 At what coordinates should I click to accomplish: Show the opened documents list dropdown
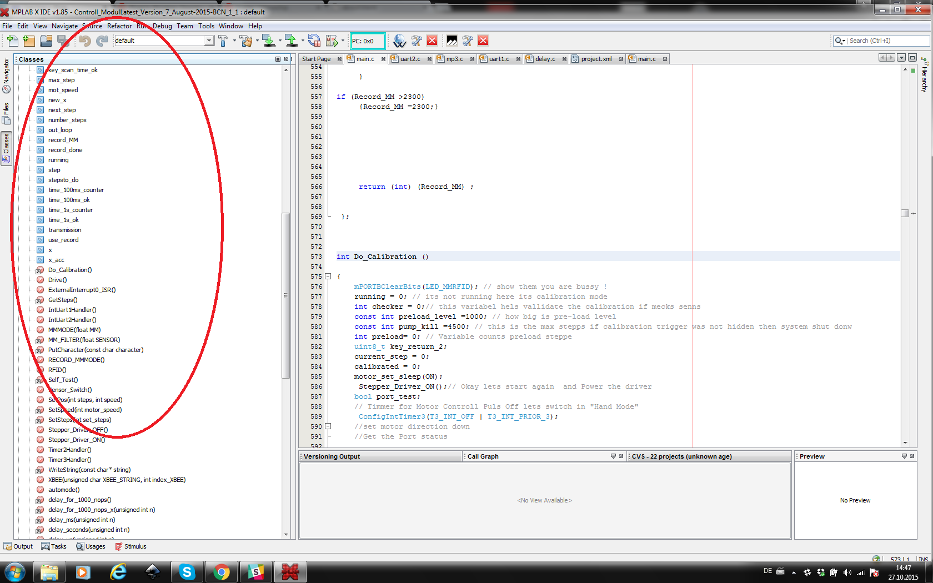(901, 58)
